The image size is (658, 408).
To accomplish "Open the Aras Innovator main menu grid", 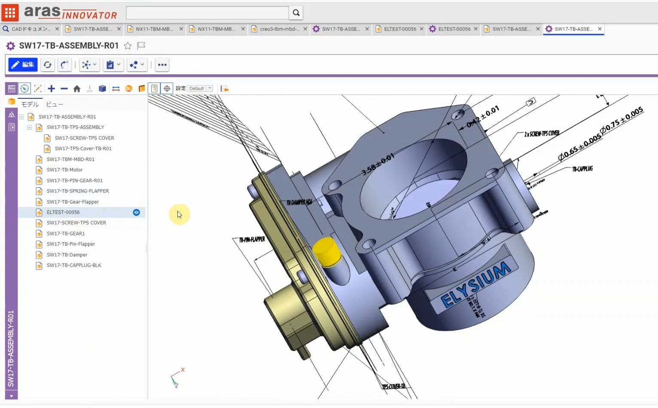I will pos(10,12).
